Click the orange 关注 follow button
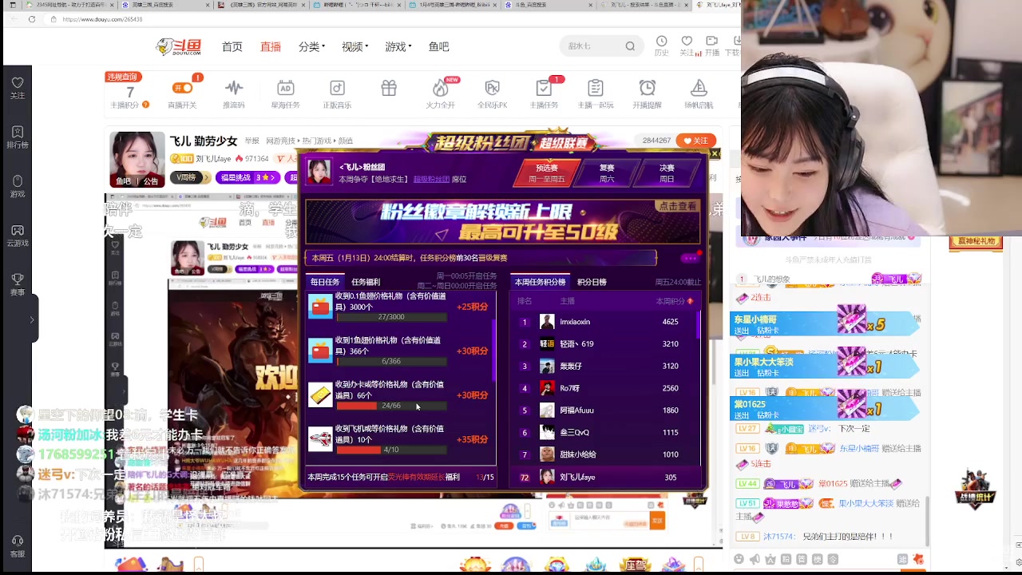 pos(695,141)
